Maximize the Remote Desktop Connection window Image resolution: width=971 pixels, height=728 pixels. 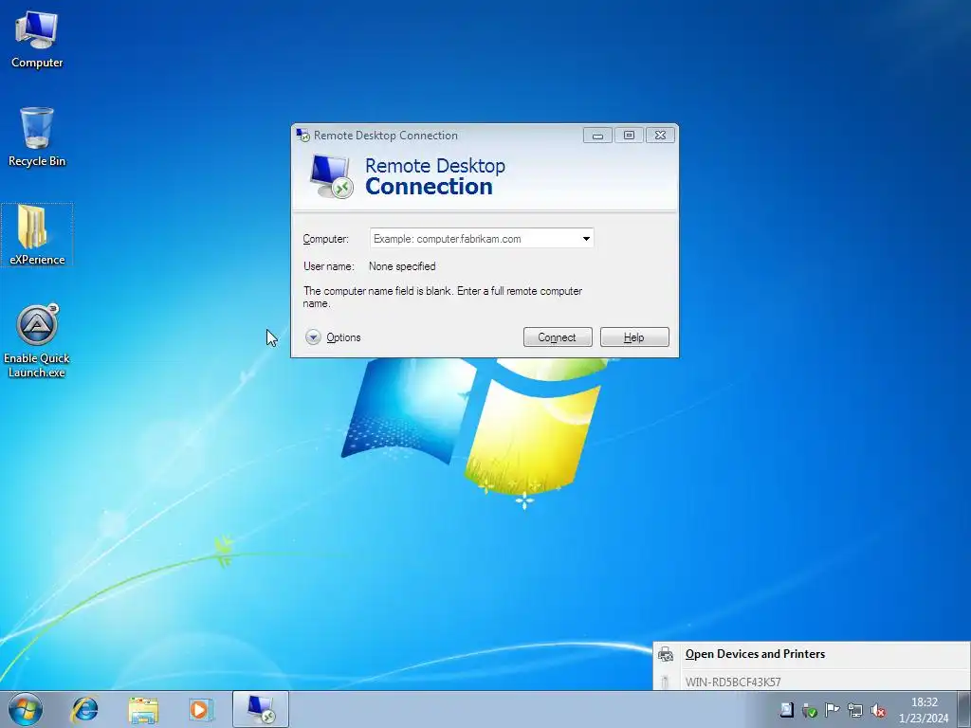coord(630,135)
